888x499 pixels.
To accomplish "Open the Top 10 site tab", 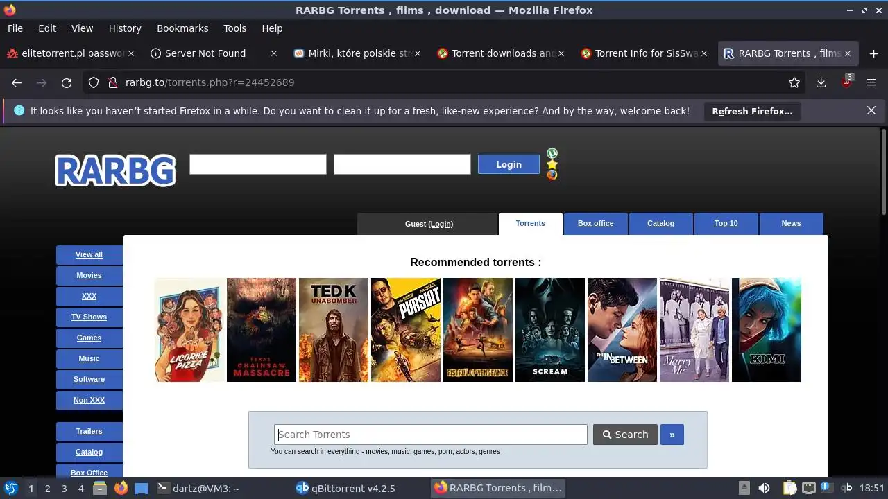I will click(x=726, y=223).
